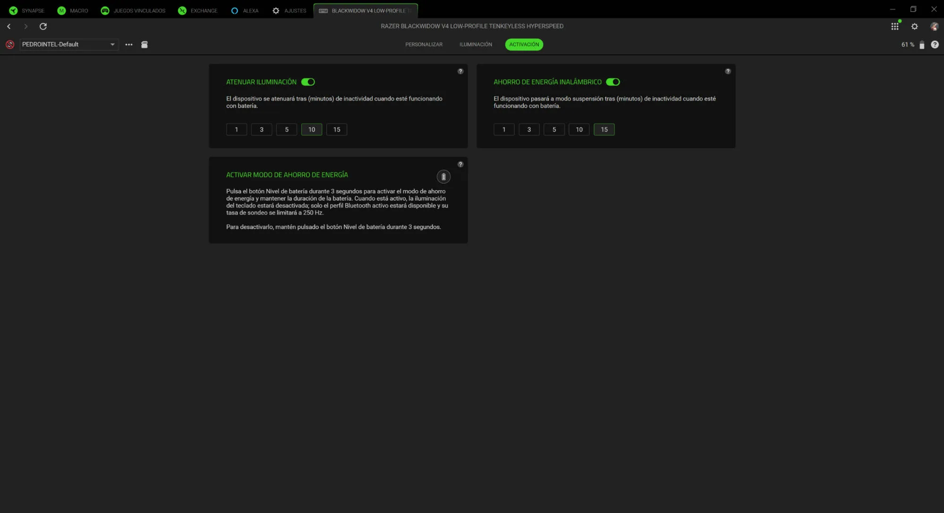The image size is (944, 513).
Task: Click the onboard memory profiles icon
Action: point(145,44)
